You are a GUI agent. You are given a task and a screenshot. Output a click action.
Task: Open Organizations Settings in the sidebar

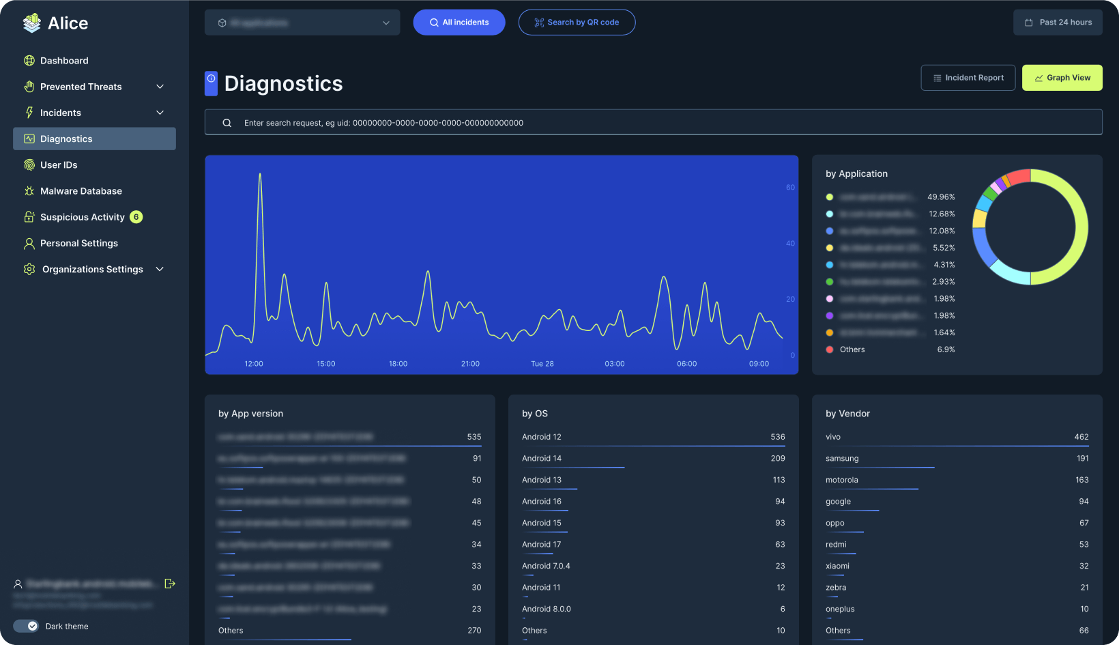point(93,270)
